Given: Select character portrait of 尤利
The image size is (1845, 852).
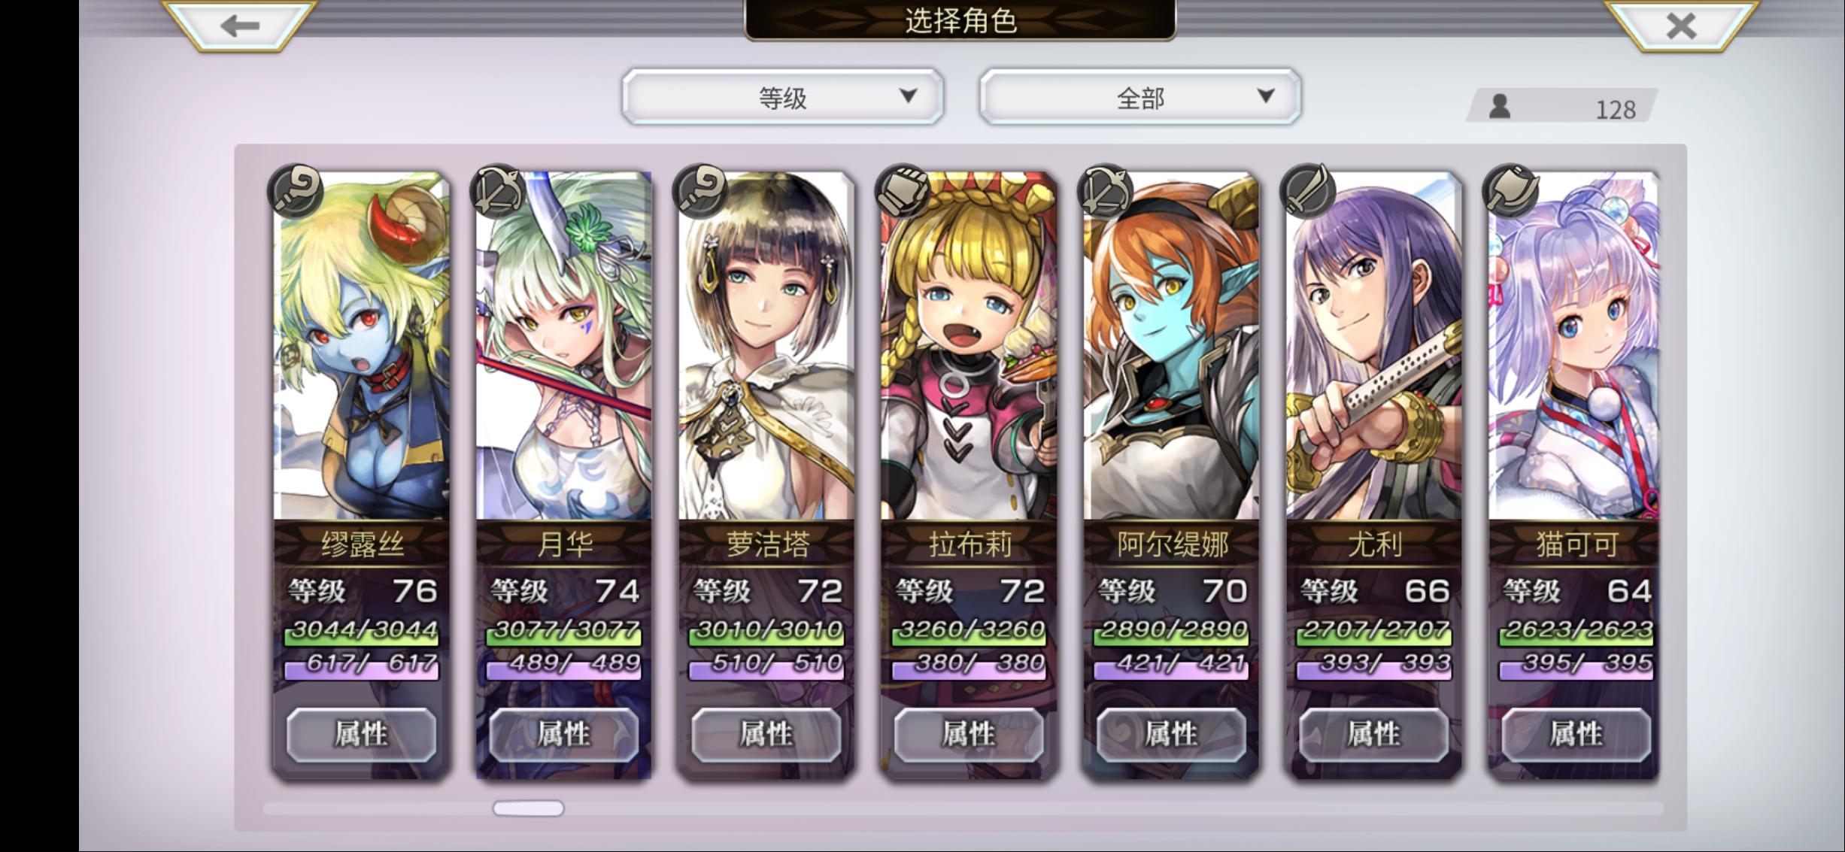Looking at the screenshot, I should (x=1374, y=346).
